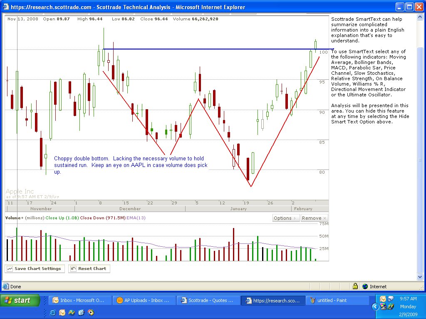This screenshot has height=319, width=426.
Task: Click the 'February' month on time axis
Action: coord(303,209)
